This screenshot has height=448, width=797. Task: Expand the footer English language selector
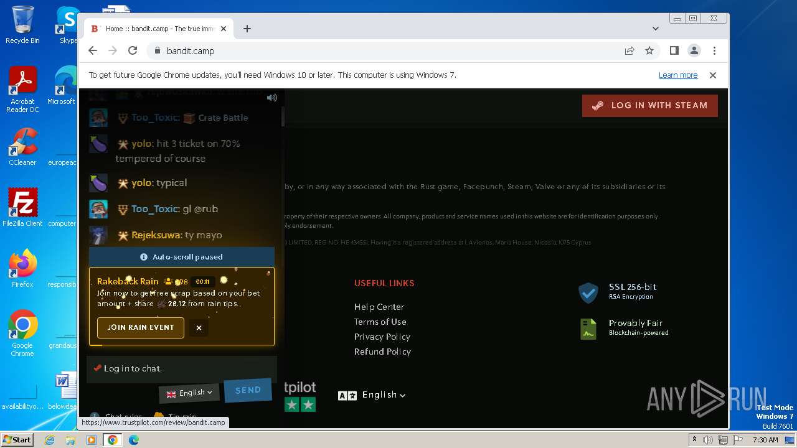372,395
